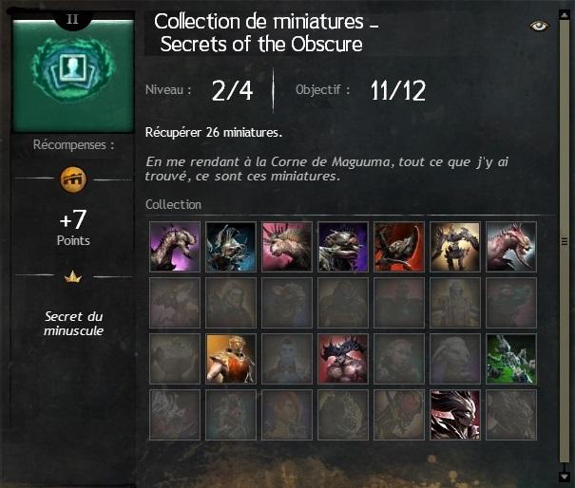Click the golden crown title icon

coord(72,277)
